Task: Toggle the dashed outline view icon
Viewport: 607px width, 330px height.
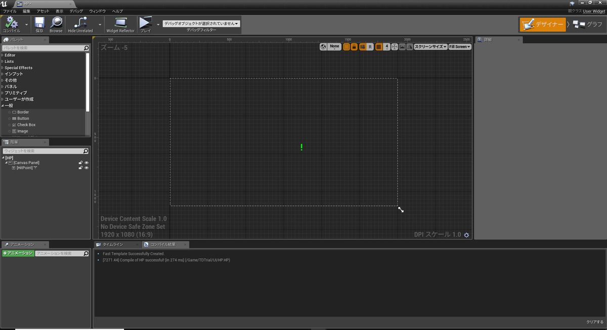Action: [x=346, y=46]
